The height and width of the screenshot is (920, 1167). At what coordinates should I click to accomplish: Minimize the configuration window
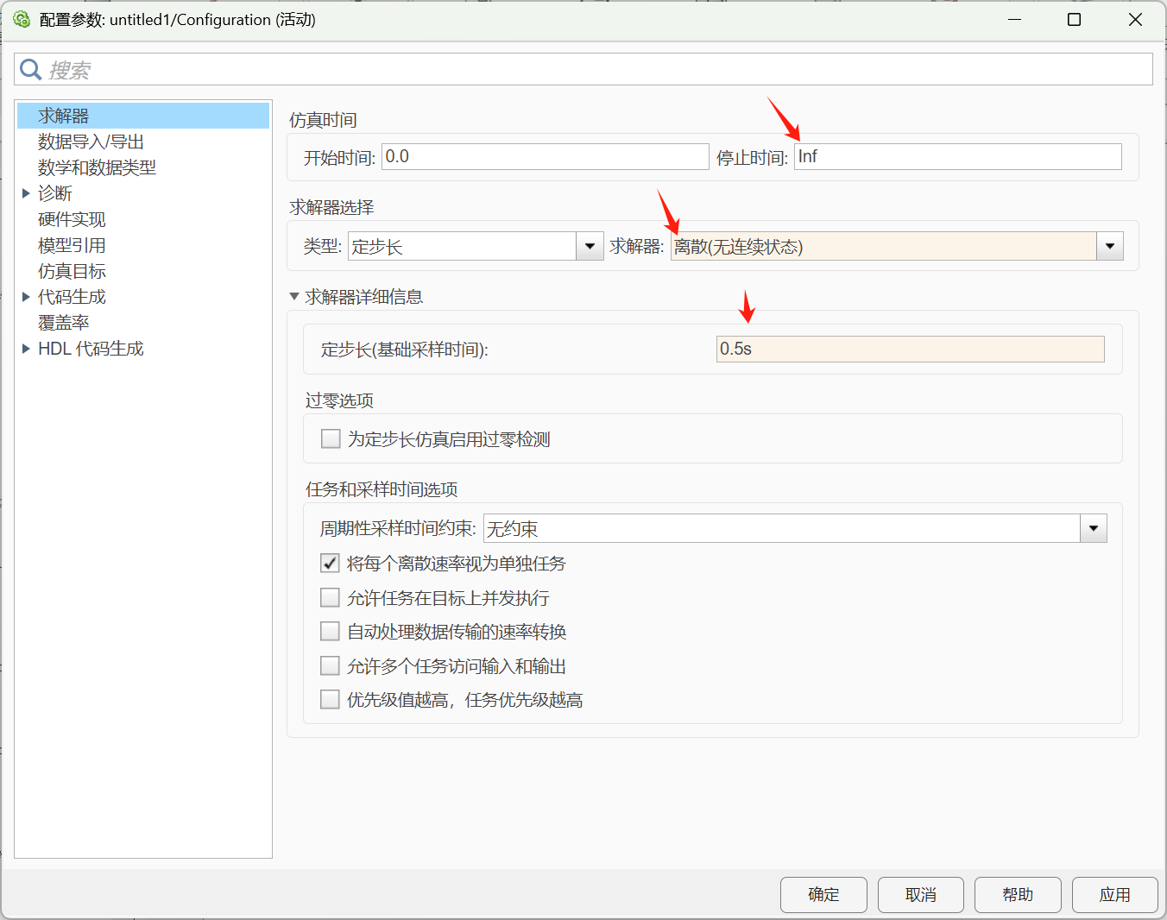pyautogui.click(x=1015, y=19)
